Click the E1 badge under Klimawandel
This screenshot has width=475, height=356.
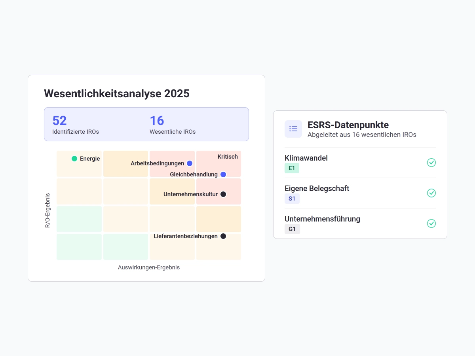pos(292,168)
